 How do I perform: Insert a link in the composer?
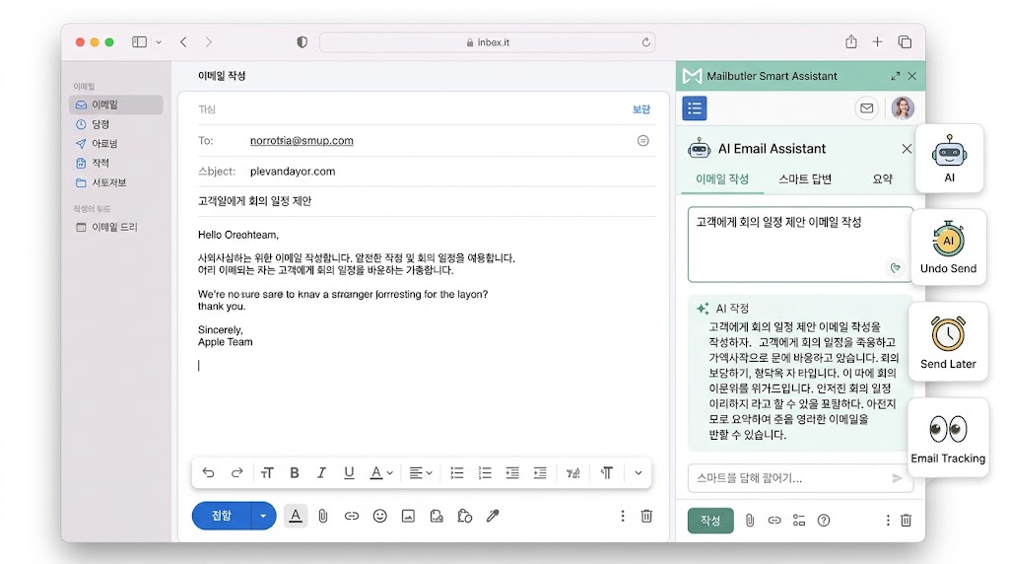pos(352,516)
